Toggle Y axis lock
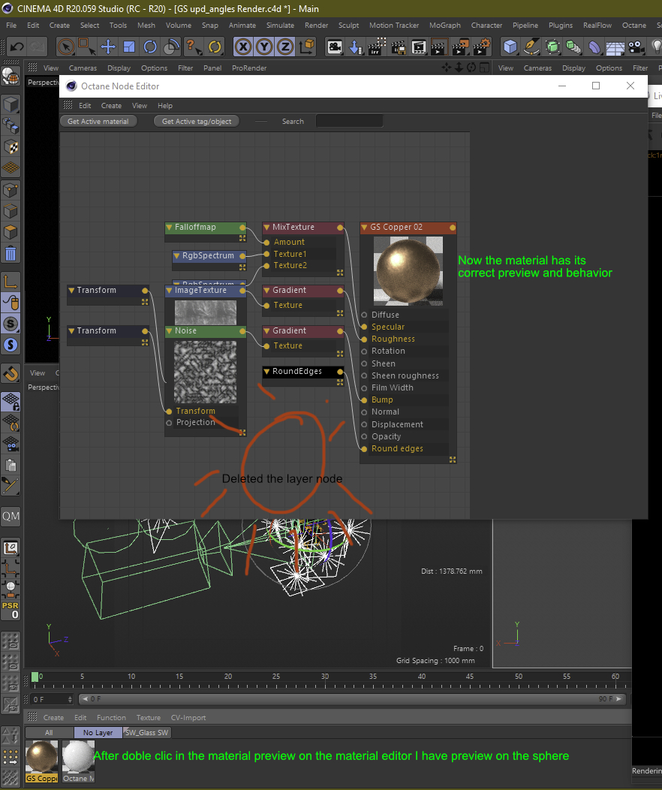 [264, 47]
